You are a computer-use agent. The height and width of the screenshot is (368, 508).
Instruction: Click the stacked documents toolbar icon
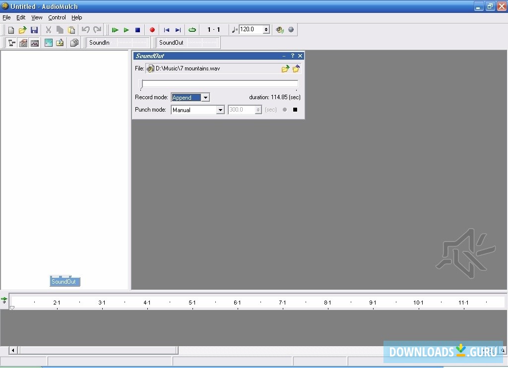coord(74,43)
